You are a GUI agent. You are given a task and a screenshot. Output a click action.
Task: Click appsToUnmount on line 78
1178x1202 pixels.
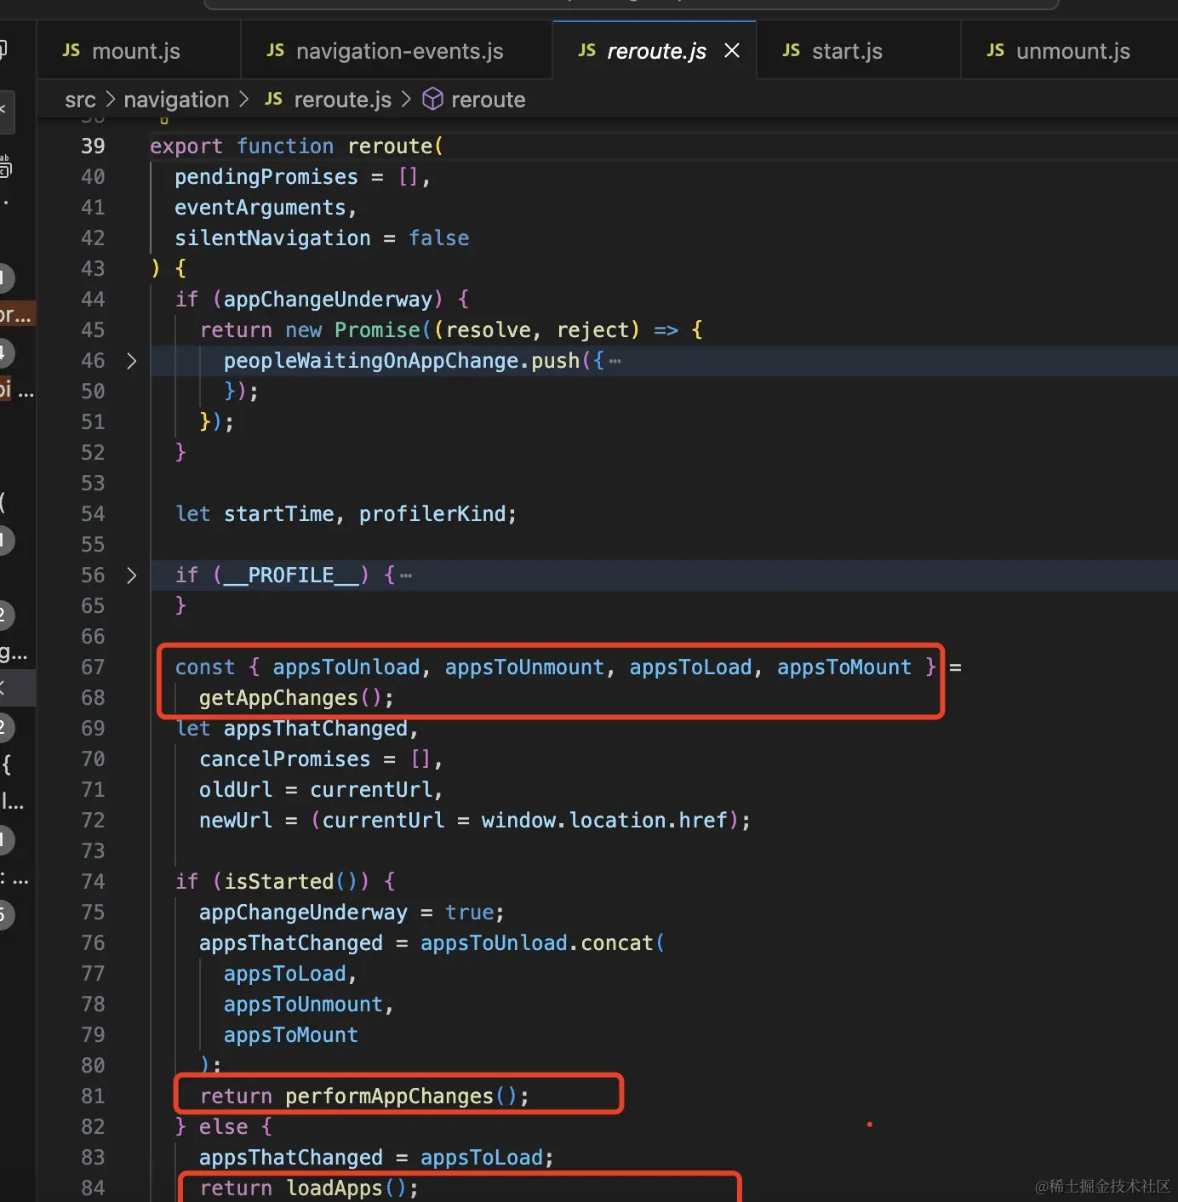(304, 1005)
